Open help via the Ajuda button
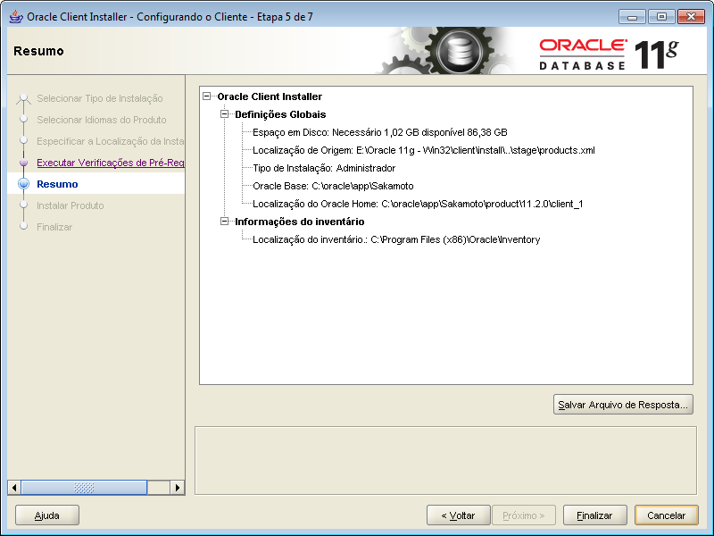Screen dimensions: 714x536 click(47, 515)
